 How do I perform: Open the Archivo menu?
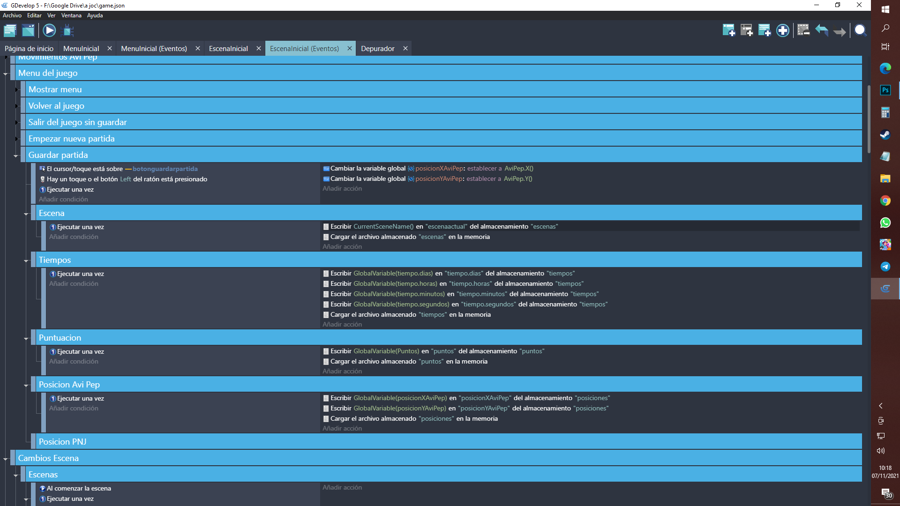click(x=12, y=15)
